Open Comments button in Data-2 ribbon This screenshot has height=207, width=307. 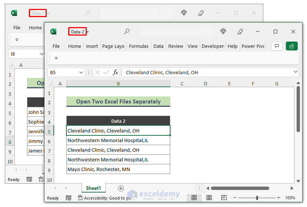click(277, 46)
